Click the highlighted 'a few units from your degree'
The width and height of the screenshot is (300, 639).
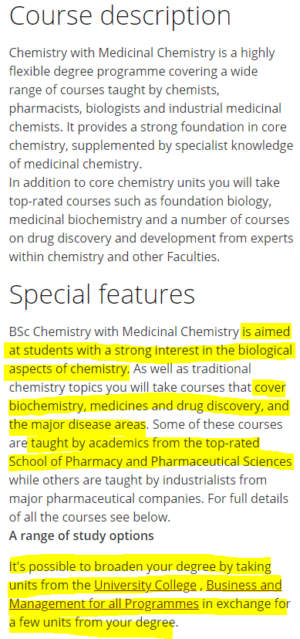92,623
